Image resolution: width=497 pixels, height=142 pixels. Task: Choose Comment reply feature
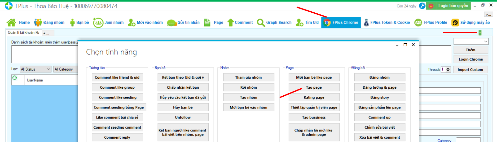pos(117,137)
